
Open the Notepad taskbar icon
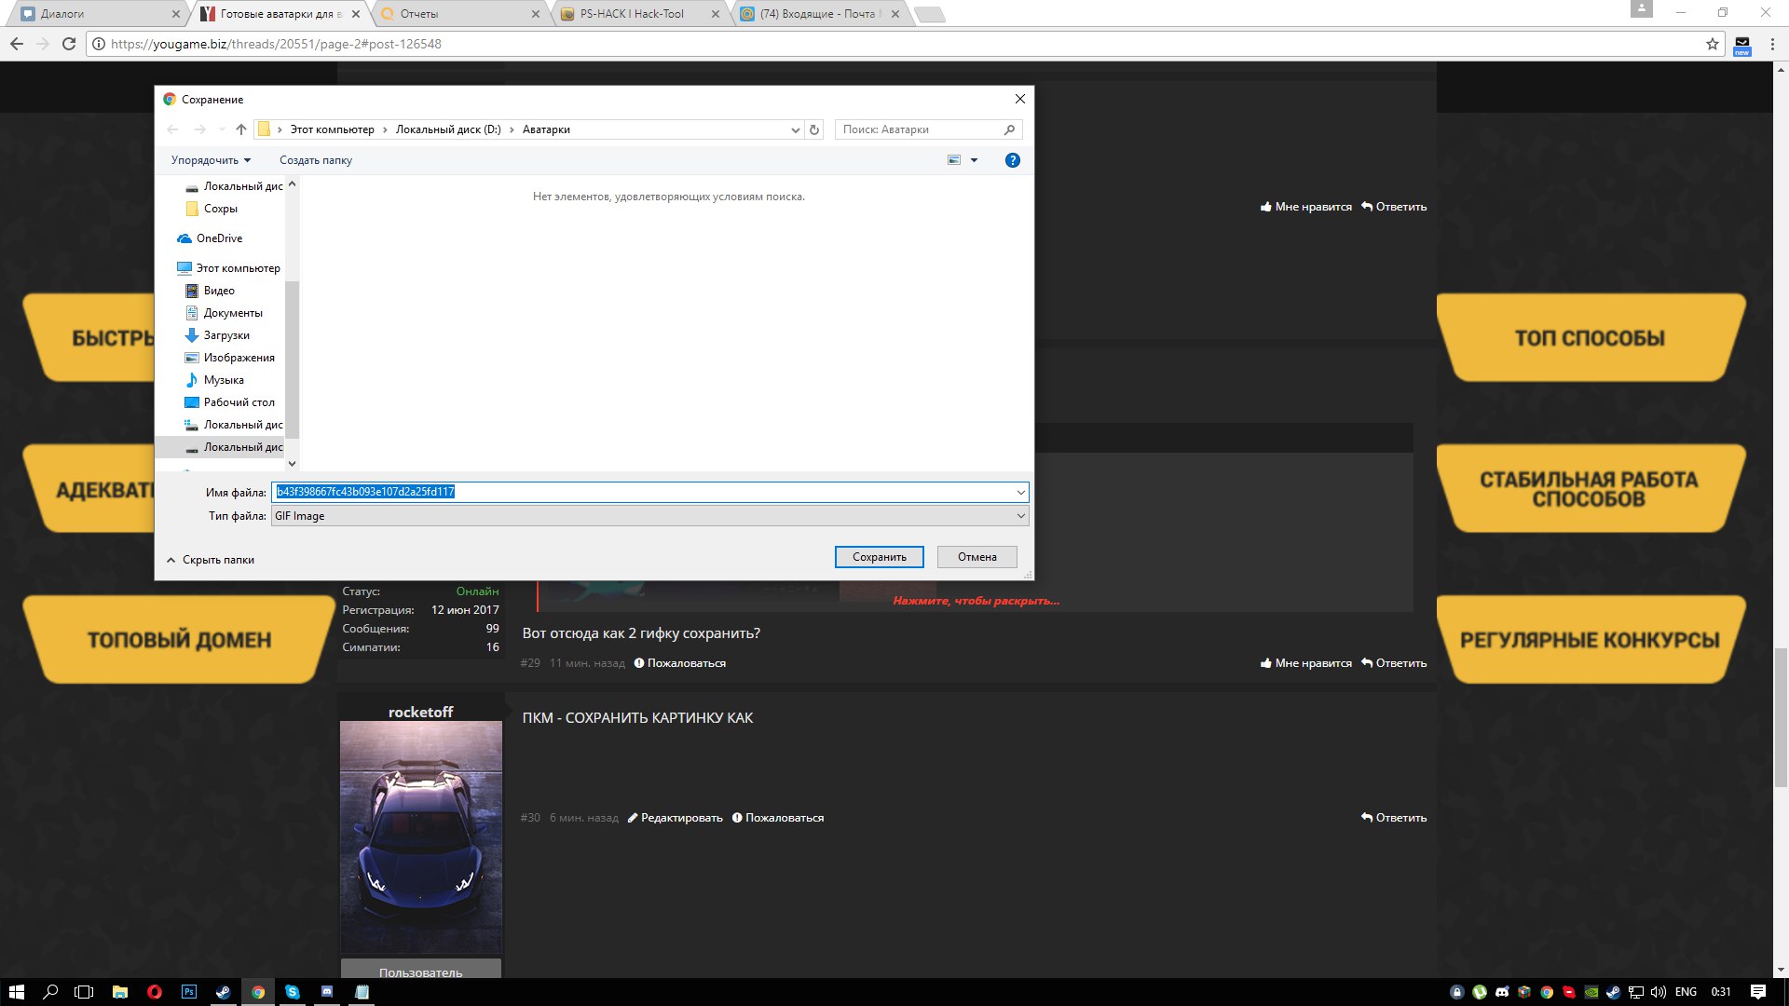tap(362, 992)
